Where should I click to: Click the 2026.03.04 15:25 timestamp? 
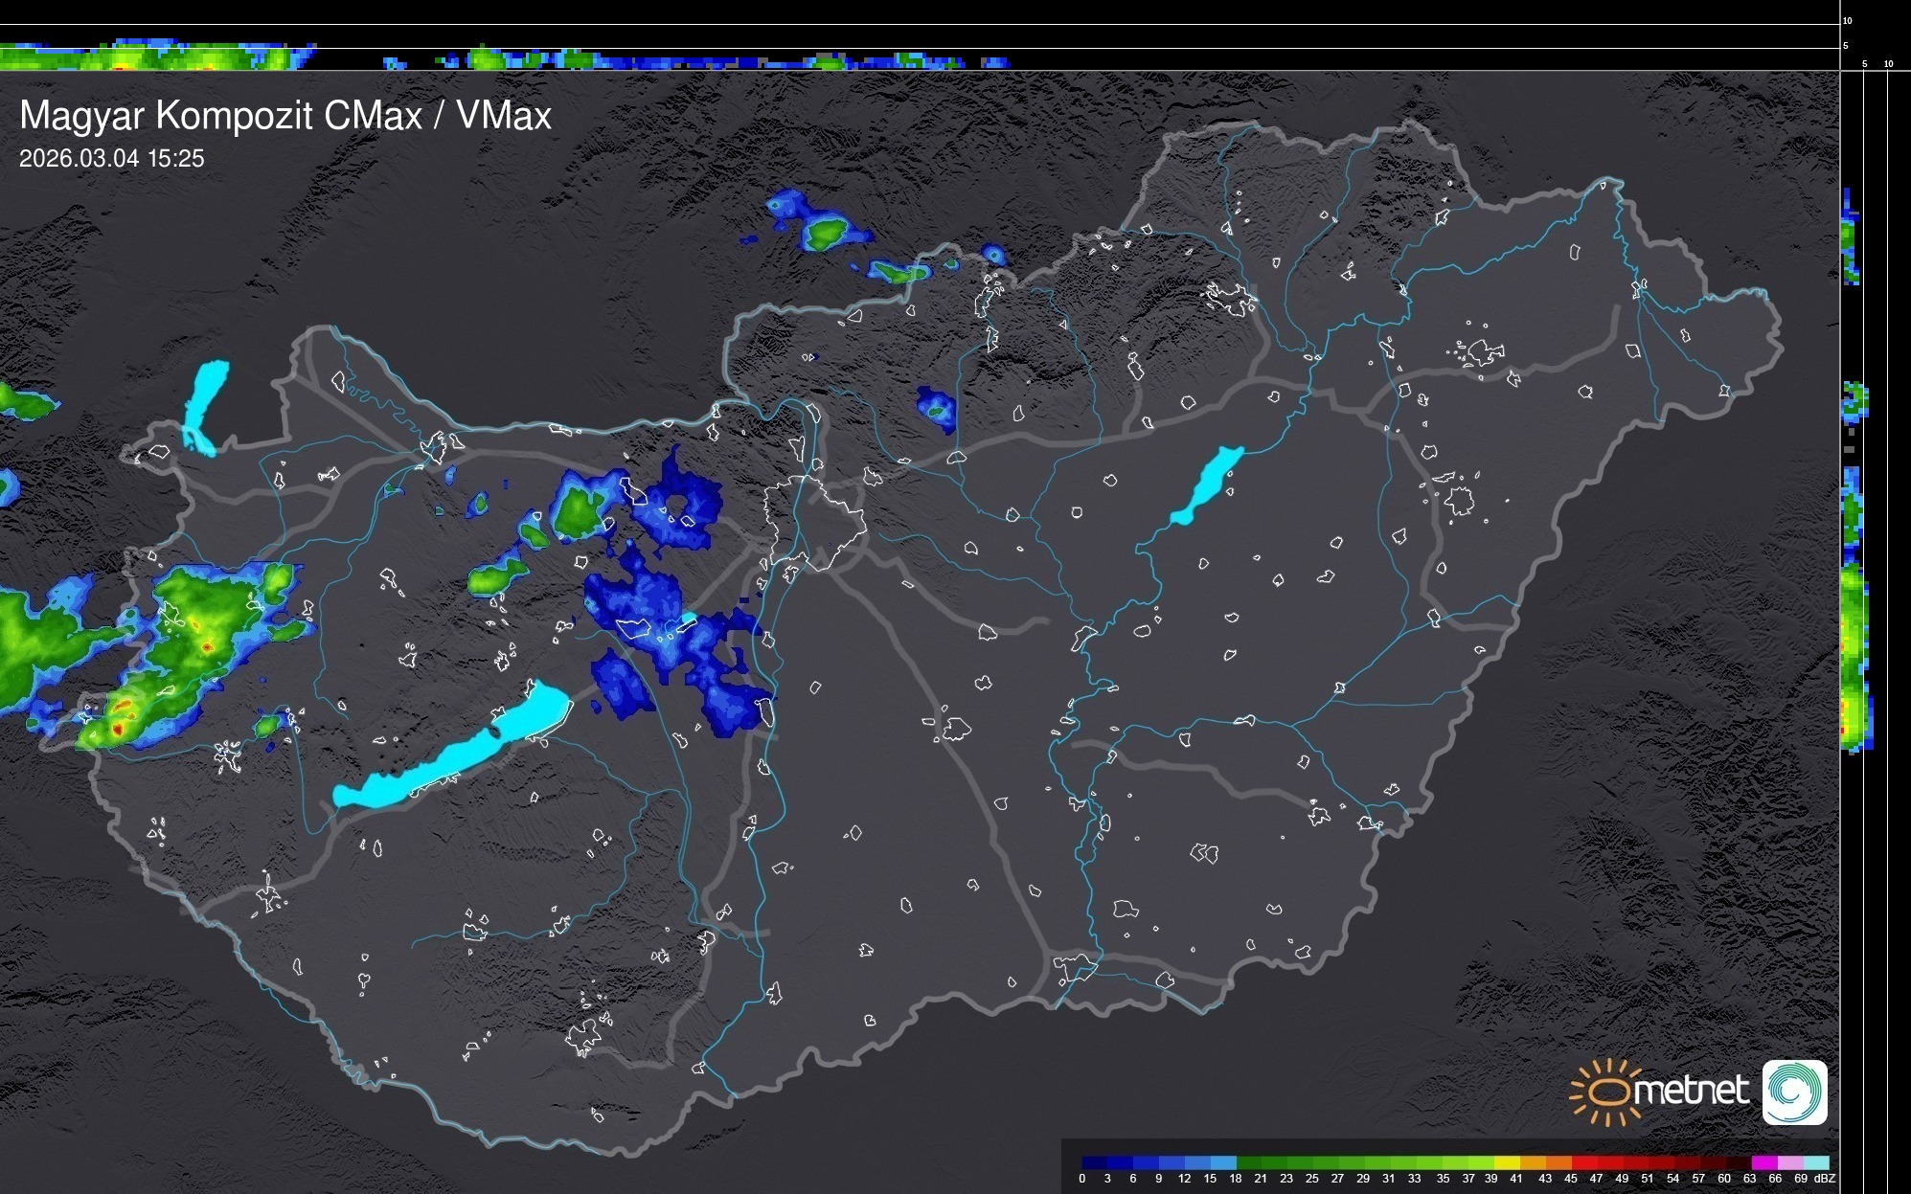click(x=112, y=159)
